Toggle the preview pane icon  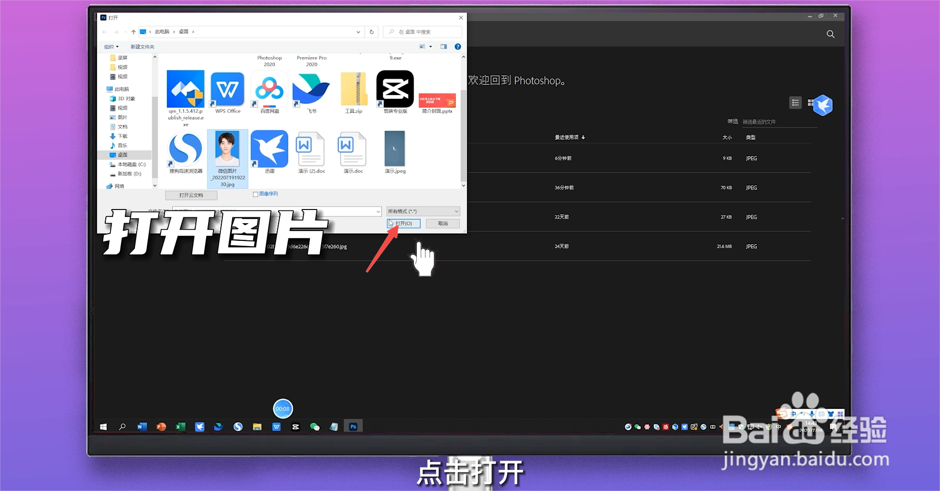point(444,47)
